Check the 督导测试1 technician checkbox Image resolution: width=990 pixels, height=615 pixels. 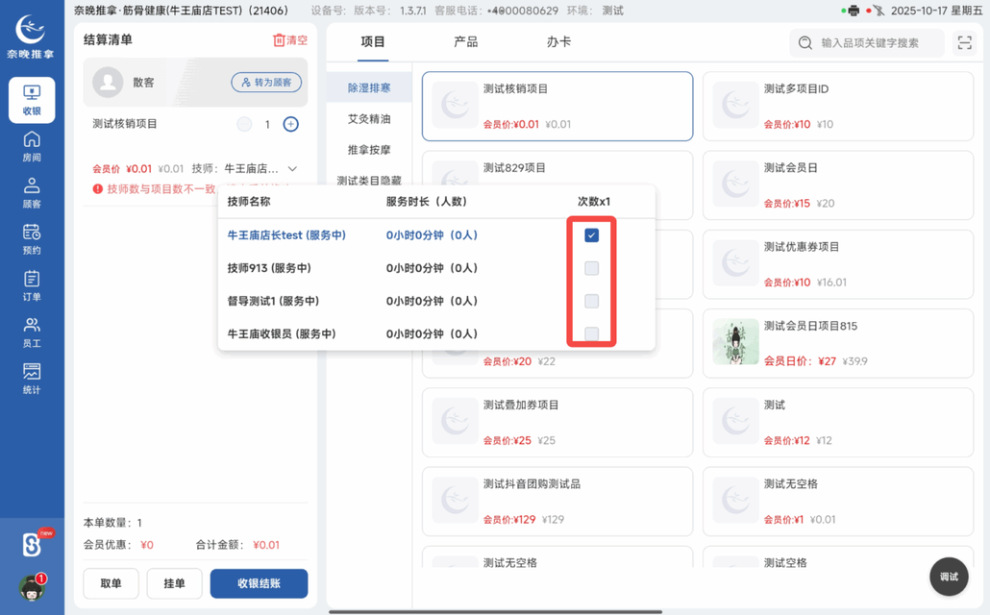point(591,301)
